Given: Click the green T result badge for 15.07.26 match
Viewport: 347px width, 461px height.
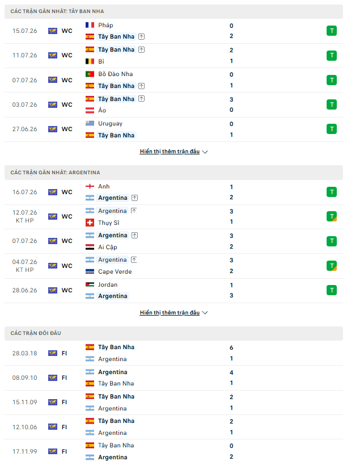Looking at the screenshot, I should (332, 31).
